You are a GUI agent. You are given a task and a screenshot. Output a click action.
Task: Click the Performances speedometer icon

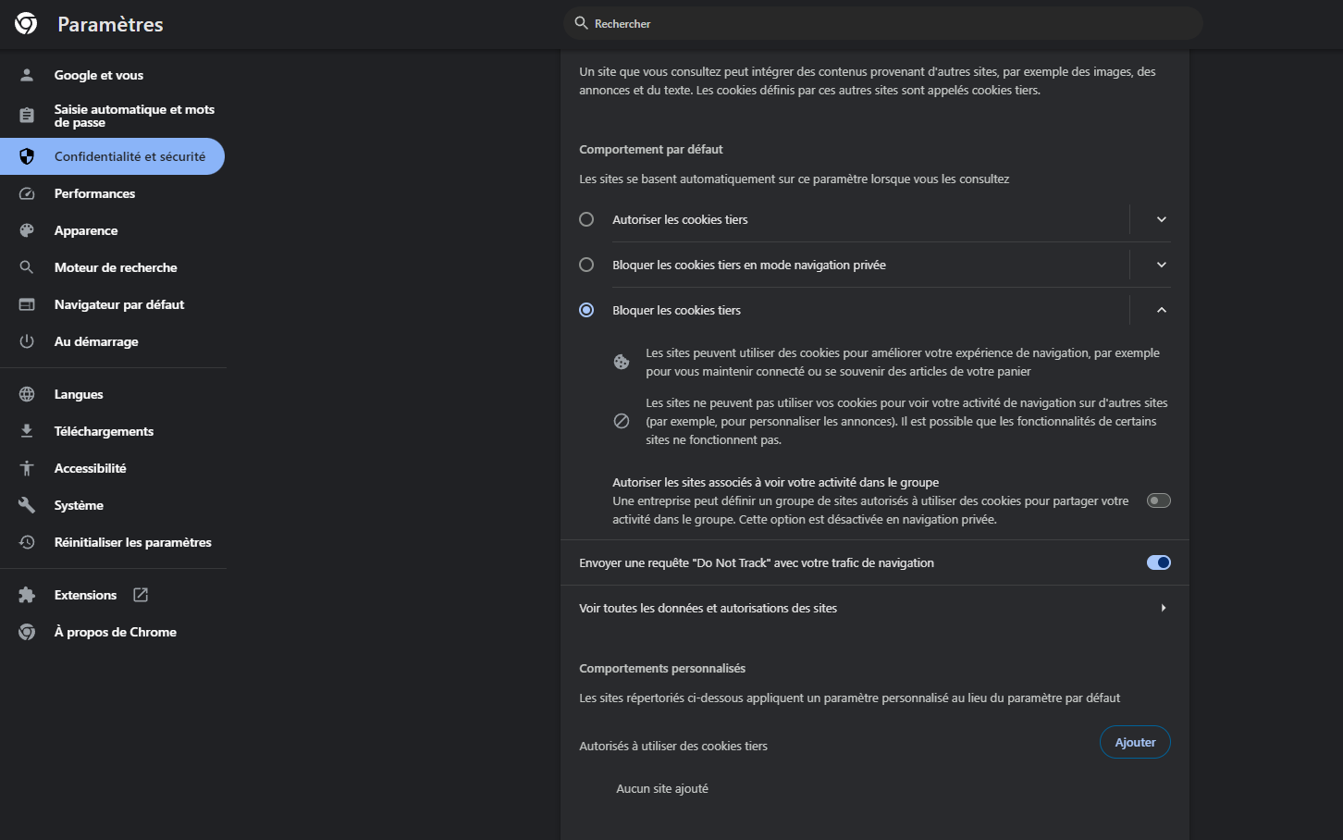click(27, 192)
